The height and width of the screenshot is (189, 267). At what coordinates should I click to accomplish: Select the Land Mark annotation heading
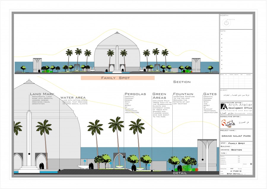click(42, 94)
